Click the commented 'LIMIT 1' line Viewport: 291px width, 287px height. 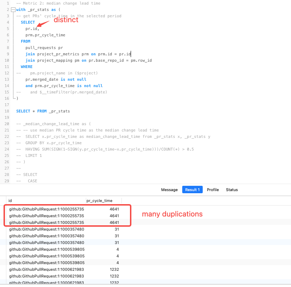(29, 155)
